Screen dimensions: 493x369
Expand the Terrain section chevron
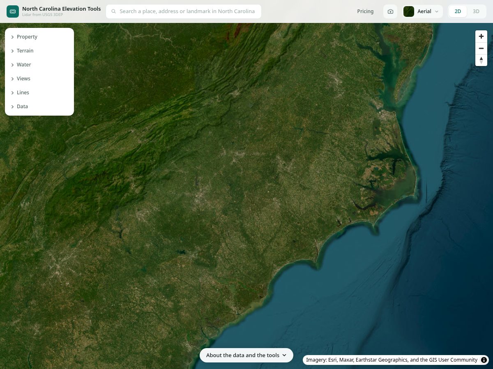(12, 51)
